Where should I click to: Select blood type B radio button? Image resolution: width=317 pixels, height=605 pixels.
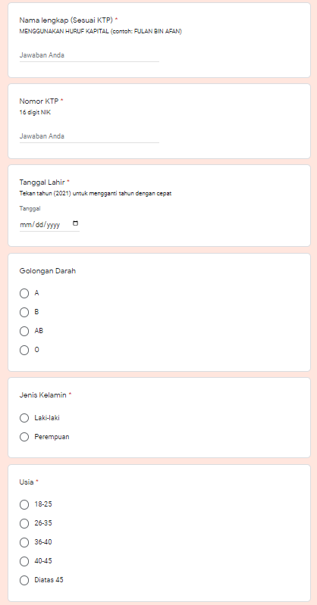click(24, 312)
